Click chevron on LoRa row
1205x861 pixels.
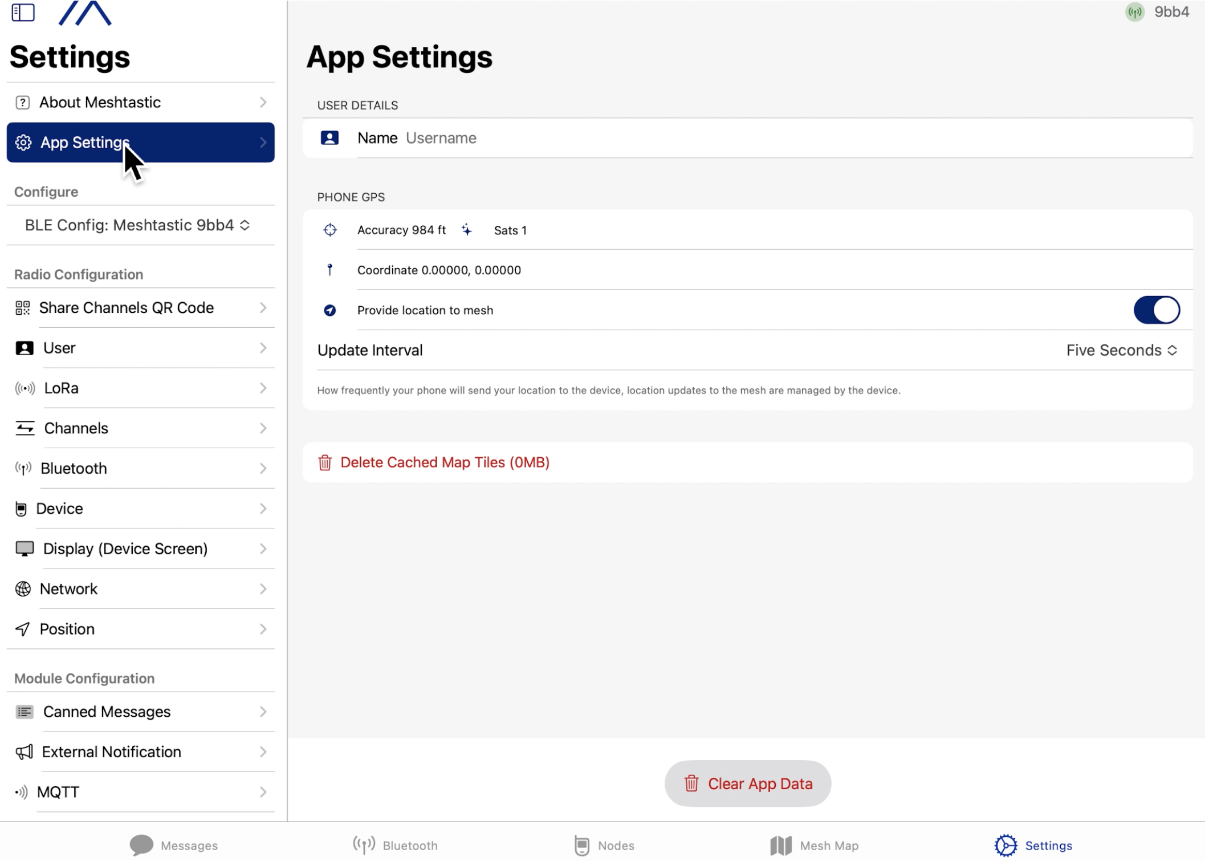(263, 388)
